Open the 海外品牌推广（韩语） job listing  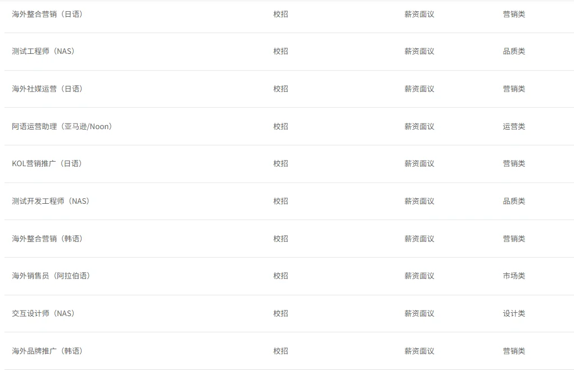pyautogui.click(x=47, y=351)
